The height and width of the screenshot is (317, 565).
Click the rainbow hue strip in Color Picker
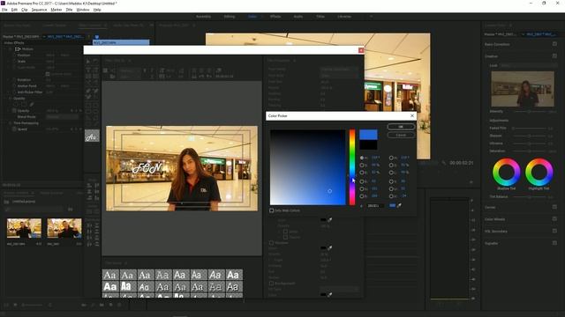(351, 167)
